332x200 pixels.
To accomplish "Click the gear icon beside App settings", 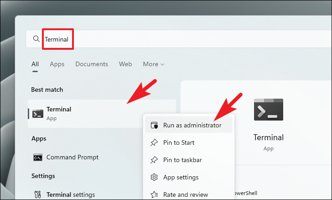I will click(x=154, y=177).
